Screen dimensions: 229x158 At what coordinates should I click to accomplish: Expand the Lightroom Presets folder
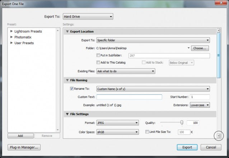tap(11, 32)
